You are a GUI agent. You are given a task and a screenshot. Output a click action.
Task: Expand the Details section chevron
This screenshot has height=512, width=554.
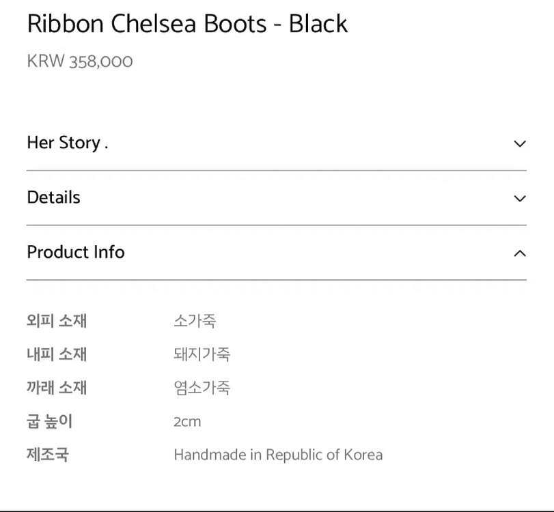coord(520,199)
